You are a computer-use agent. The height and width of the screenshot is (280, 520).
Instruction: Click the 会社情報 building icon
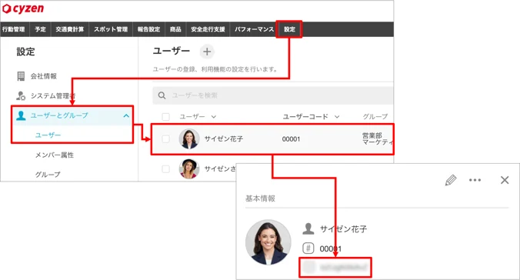pos(21,76)
